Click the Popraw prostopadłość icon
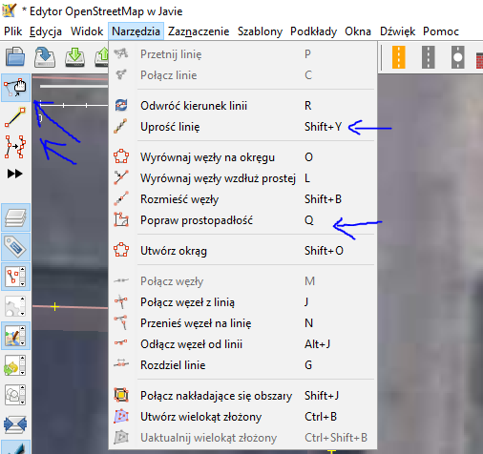 [121, 219]
